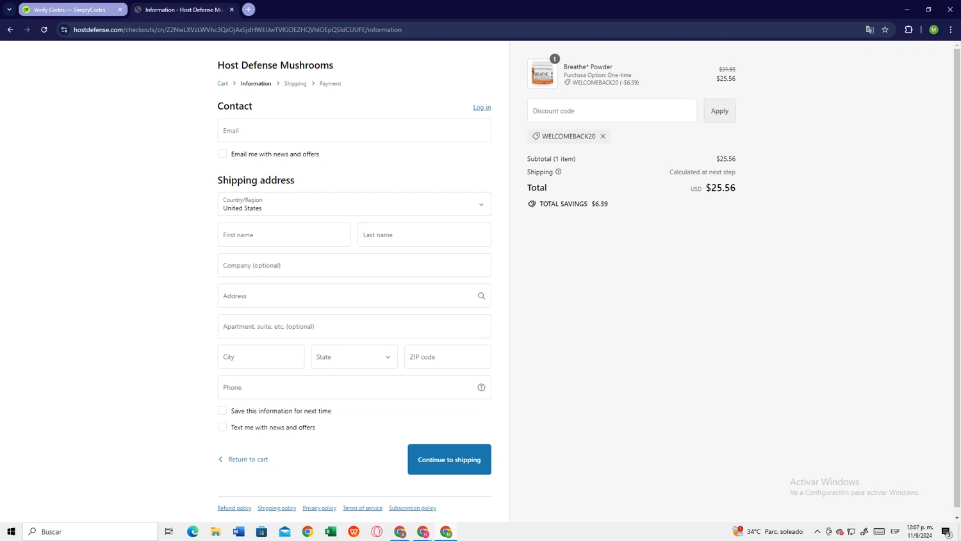The width and height of the screenshot is (961, 541).
Task: Click the phone field help icon
Action: (481, 387)
